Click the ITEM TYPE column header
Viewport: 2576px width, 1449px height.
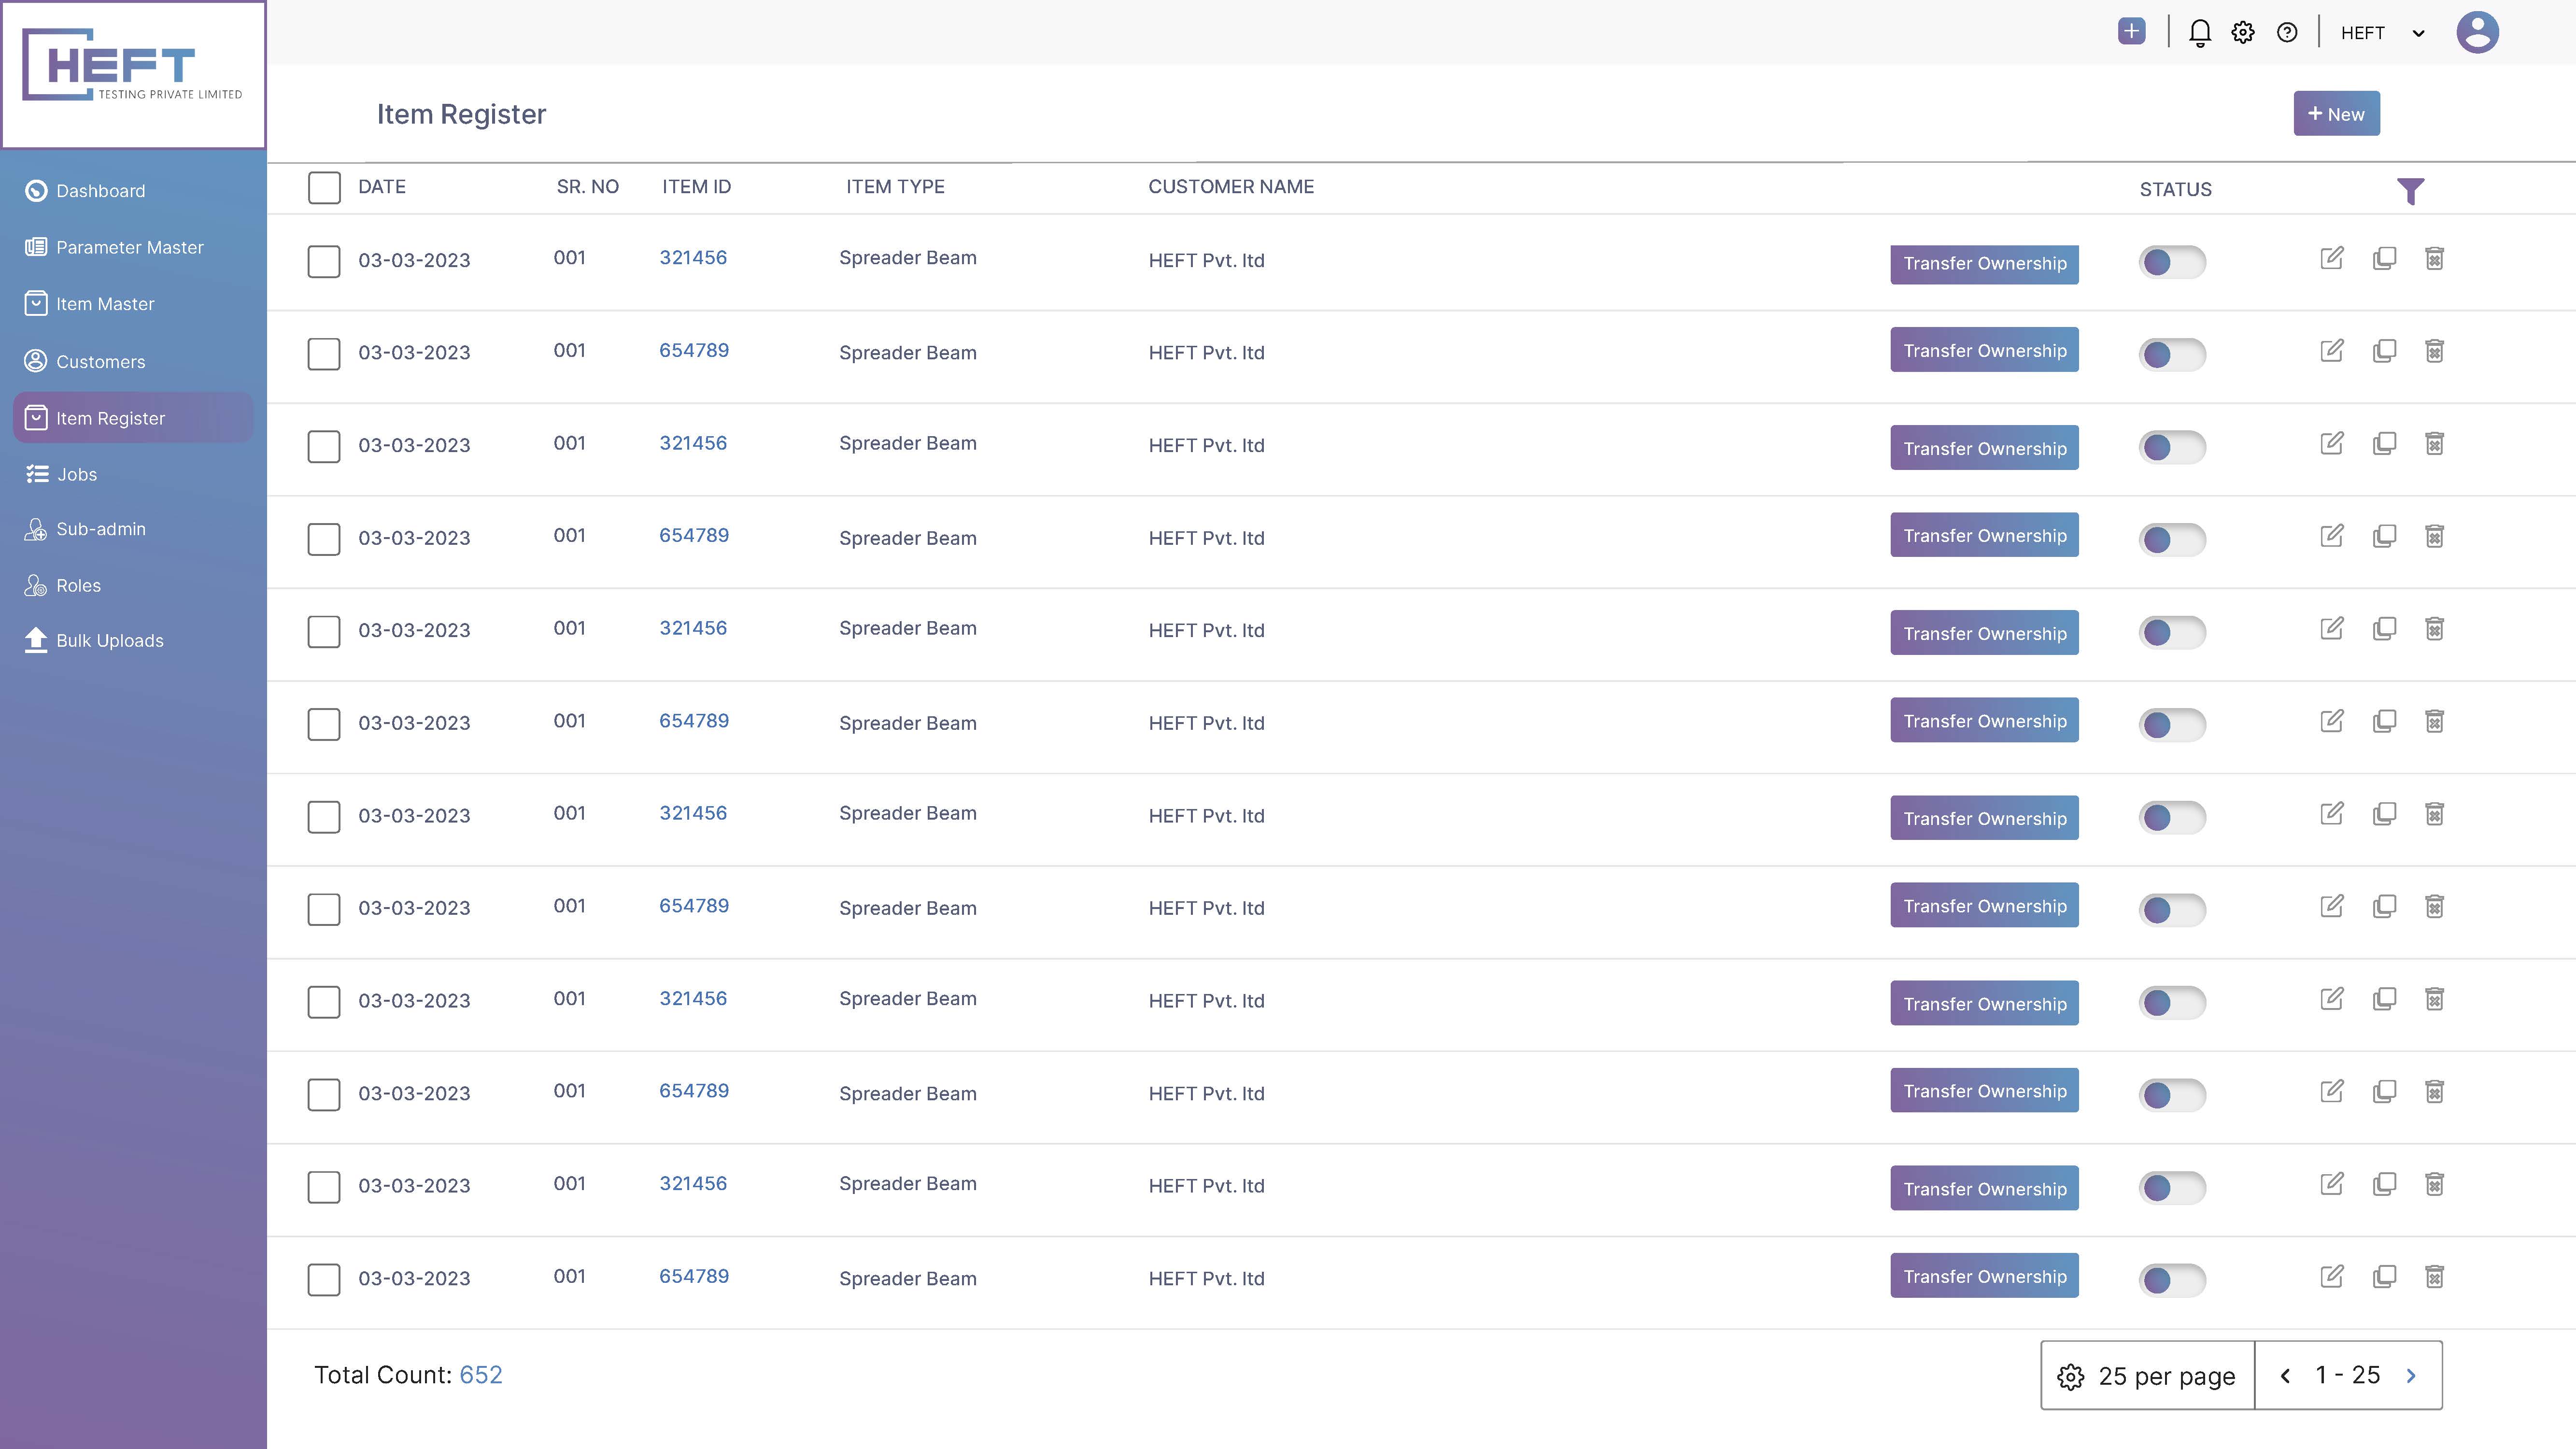895,186
